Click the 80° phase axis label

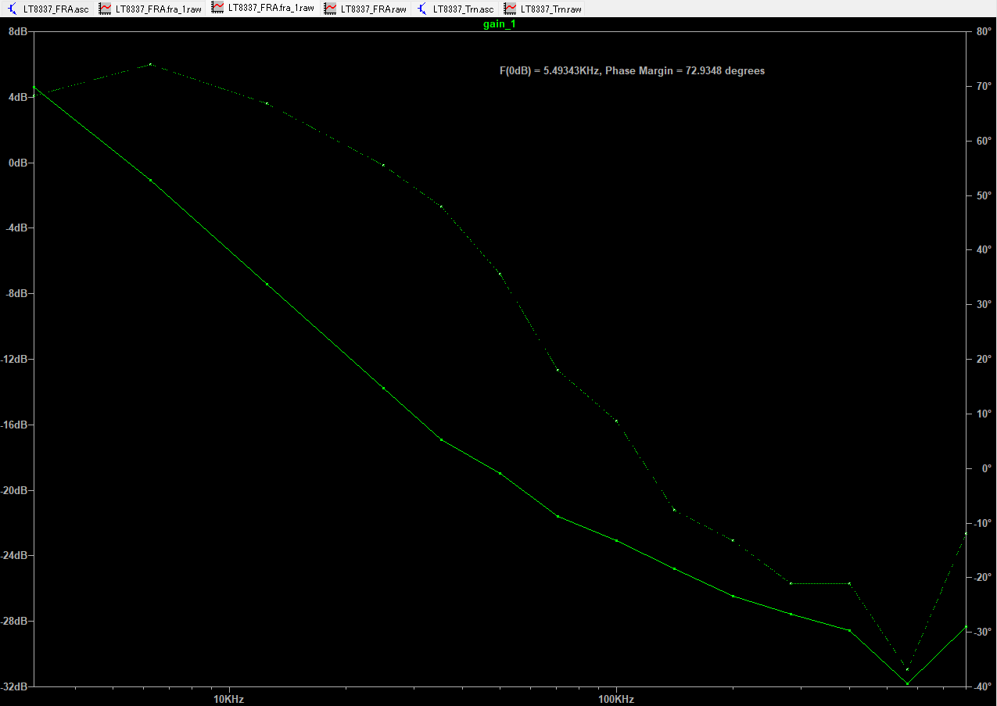pyautogui.click(x=984, y=32)
